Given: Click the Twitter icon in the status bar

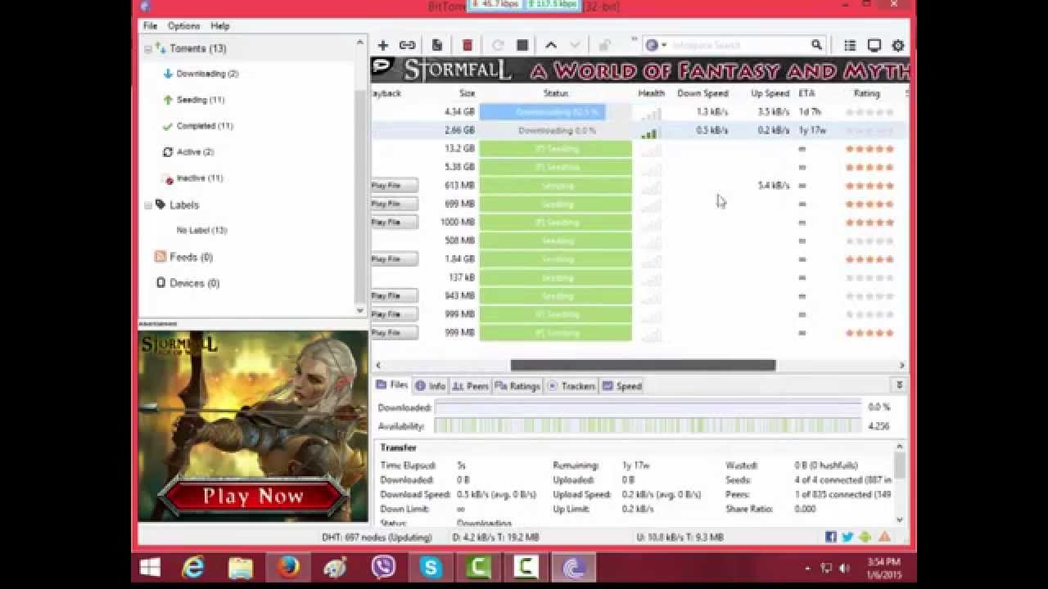Looking at the screenshot, I should point(847,537).
